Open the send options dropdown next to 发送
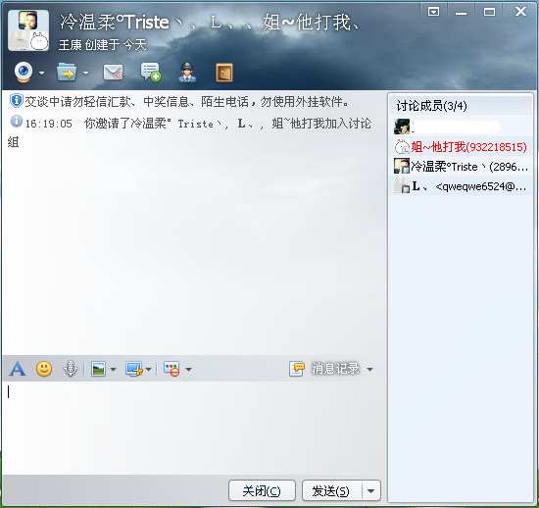This screenshot has width=539, height=508. 370,490
